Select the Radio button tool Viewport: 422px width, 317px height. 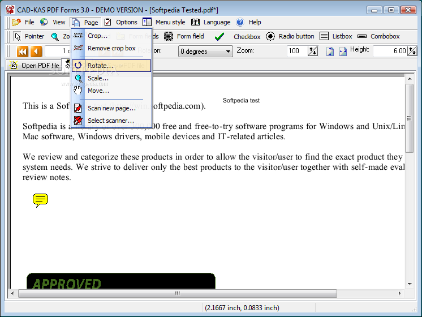[x=290, y=36]
